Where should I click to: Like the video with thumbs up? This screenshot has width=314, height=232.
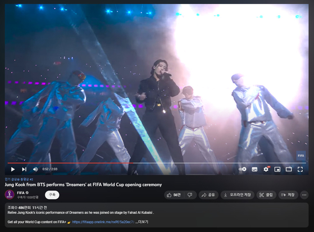174,195
